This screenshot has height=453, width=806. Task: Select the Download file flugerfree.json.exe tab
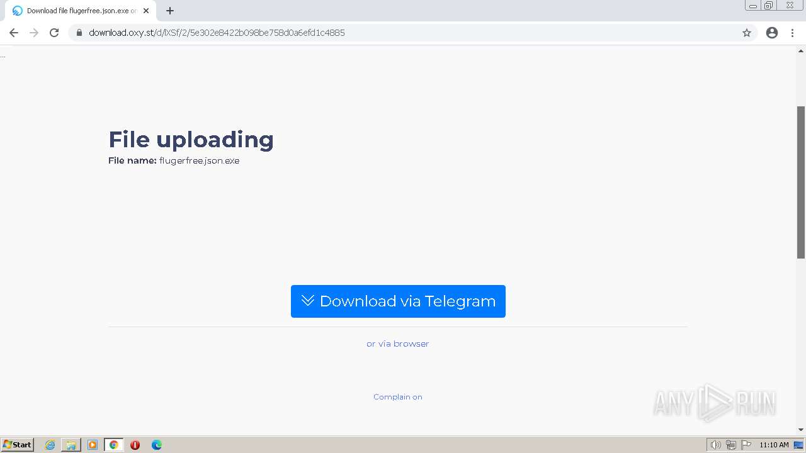click(80, 11)
